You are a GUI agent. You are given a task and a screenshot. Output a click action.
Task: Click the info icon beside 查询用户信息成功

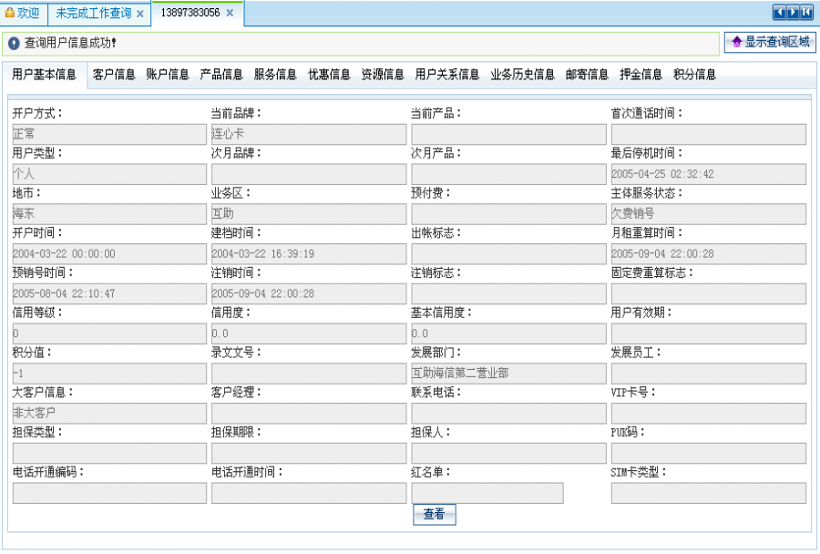14,43
